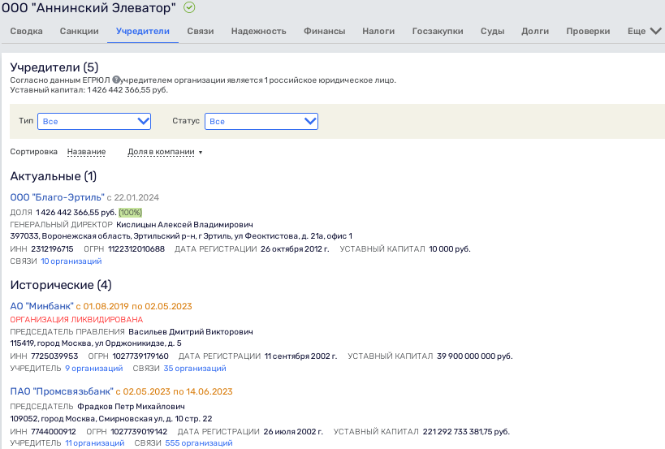Switch to the Санкции tab
Viewport: 665px width, 449px height.
coord(80,31)
